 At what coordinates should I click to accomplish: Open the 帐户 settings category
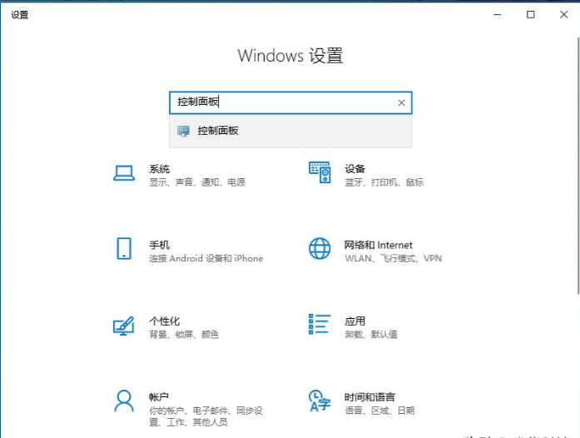[x=159, y=397]
